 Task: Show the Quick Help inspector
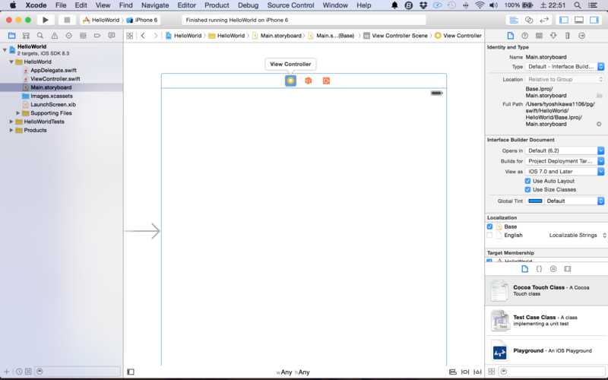point(524,36)
